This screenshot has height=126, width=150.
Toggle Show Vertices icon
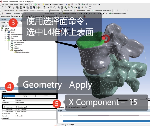pos(3,10)
